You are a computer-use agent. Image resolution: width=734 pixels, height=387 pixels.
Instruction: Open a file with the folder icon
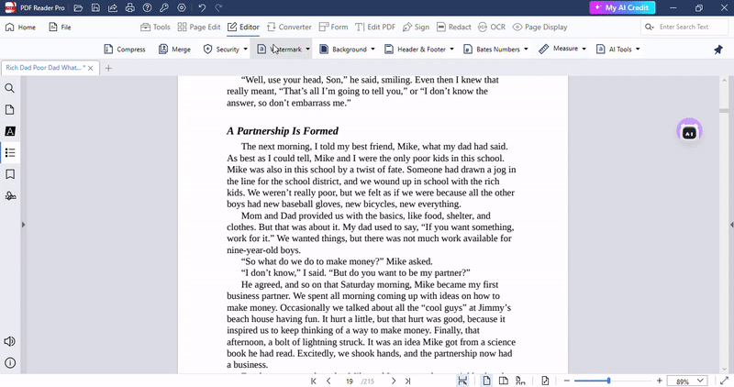pos(78,8)
